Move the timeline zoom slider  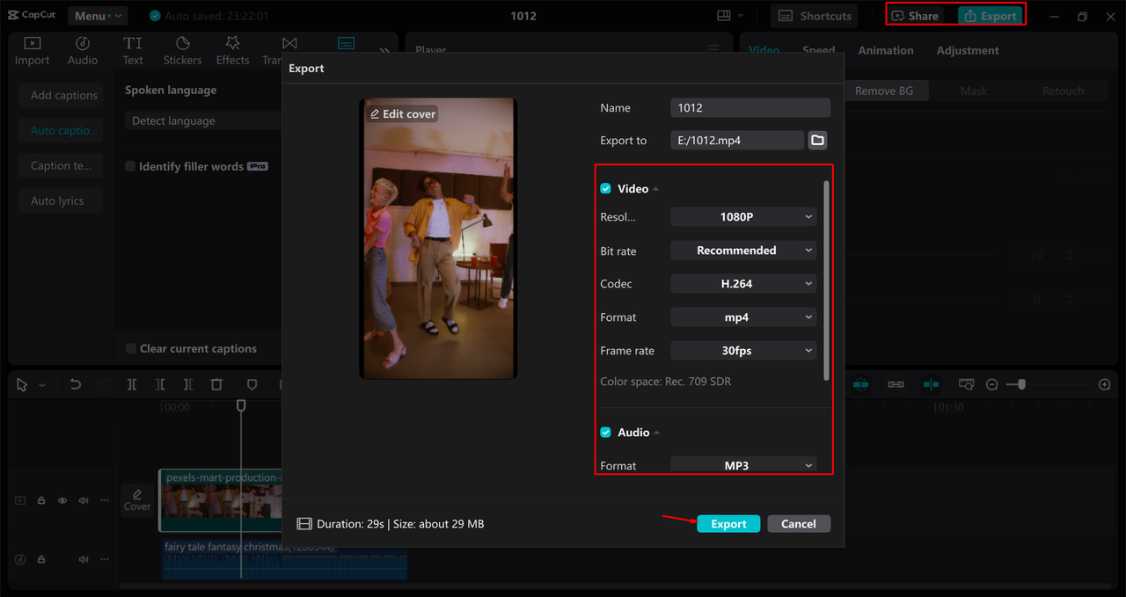coord(1020,384)
